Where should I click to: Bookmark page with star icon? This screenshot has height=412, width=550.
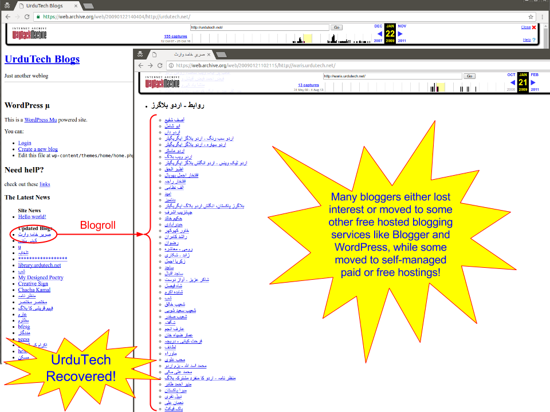tap(531, 17)
